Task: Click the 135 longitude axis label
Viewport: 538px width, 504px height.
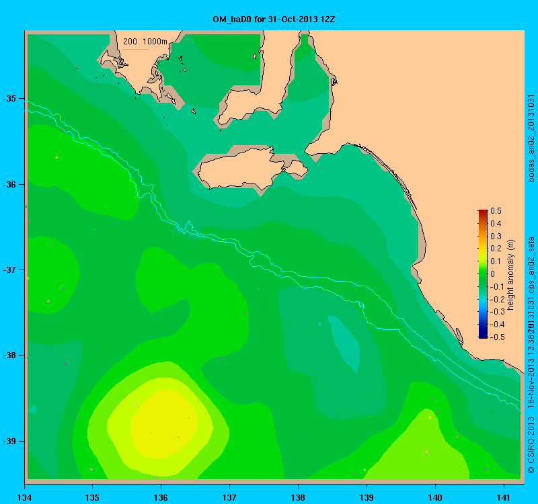Action: 92,497
